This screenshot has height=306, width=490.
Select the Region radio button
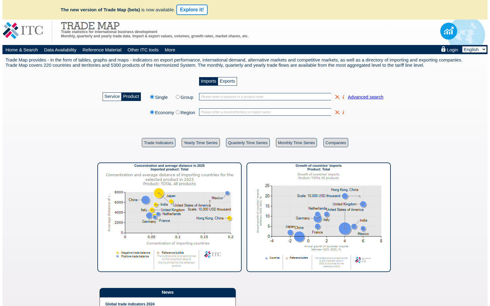[178, 112]
